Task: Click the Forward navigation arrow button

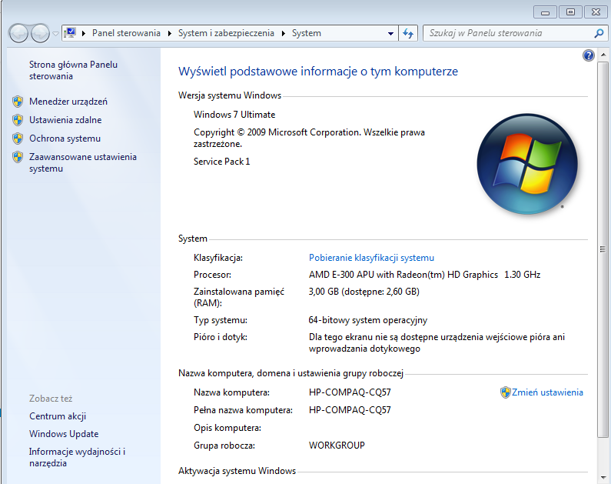Action: (x=40, y=33)
